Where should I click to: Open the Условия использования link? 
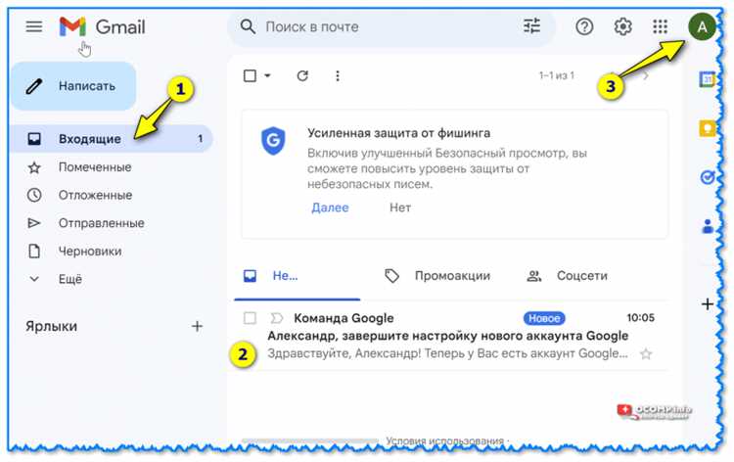(x=444, y=440)
